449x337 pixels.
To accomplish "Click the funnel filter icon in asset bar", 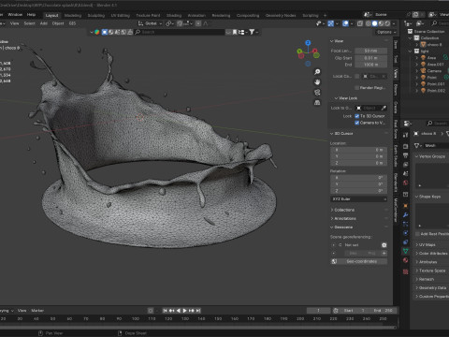I will (x=252, y=32).
